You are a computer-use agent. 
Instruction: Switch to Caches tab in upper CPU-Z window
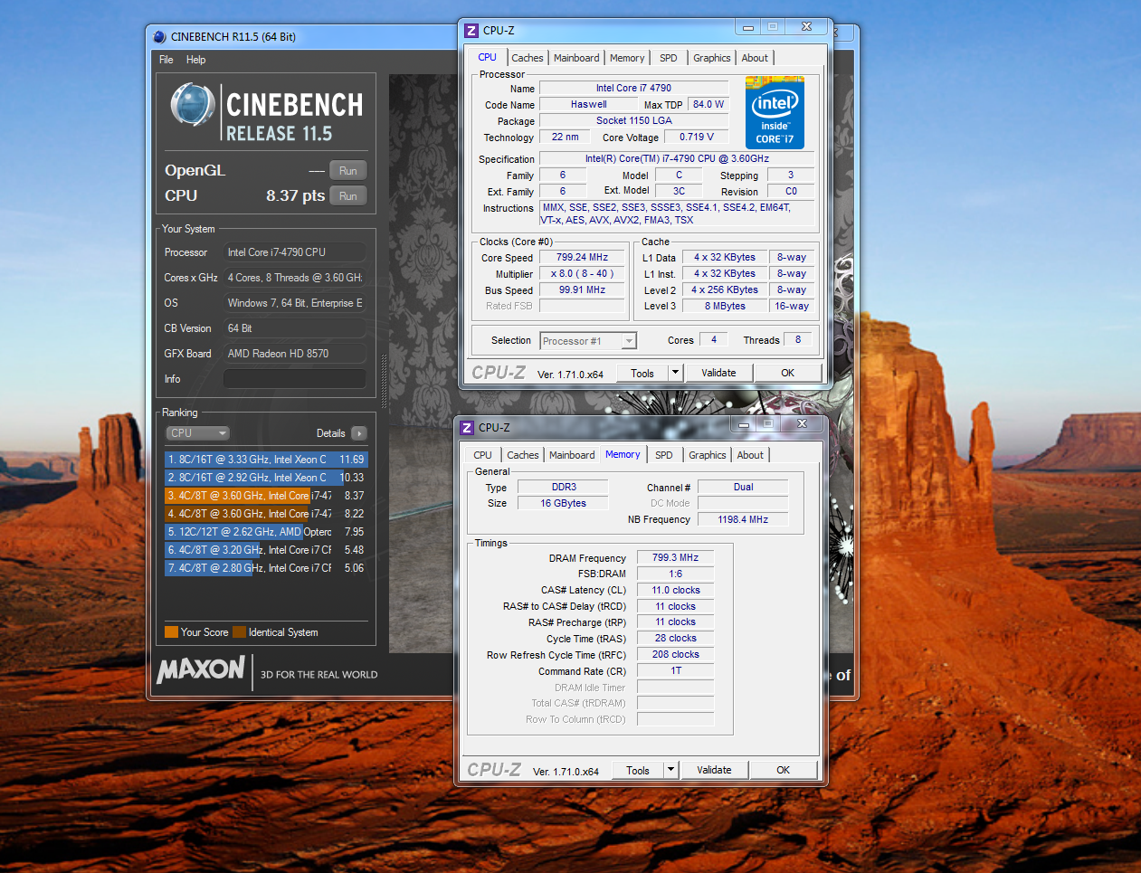[x=528, y=58]
